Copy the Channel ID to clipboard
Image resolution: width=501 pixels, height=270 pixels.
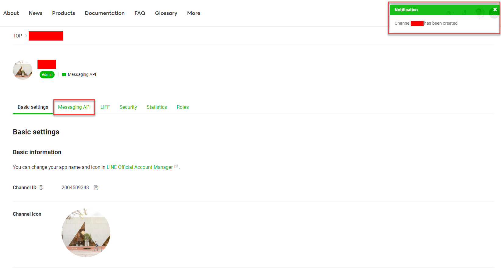pyautogui.click(x=96, y=188)
